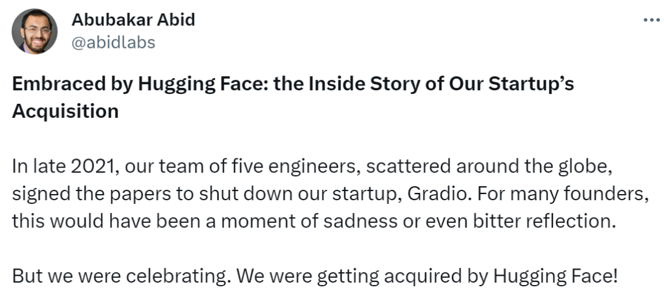Click the headline starting 'Embraced by Hugging Face'
Screen dimensions: 665x293
point(293,98)
